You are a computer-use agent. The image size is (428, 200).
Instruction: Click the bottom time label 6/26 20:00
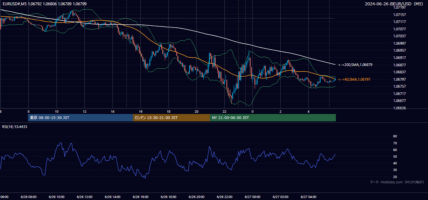pos(197,197)
